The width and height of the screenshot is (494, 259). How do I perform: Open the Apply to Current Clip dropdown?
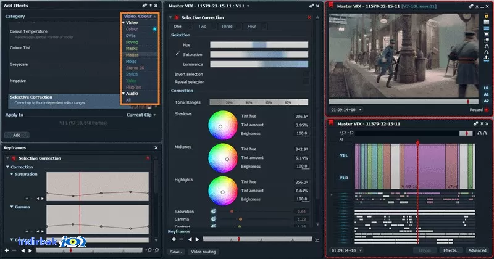[141, 115]
